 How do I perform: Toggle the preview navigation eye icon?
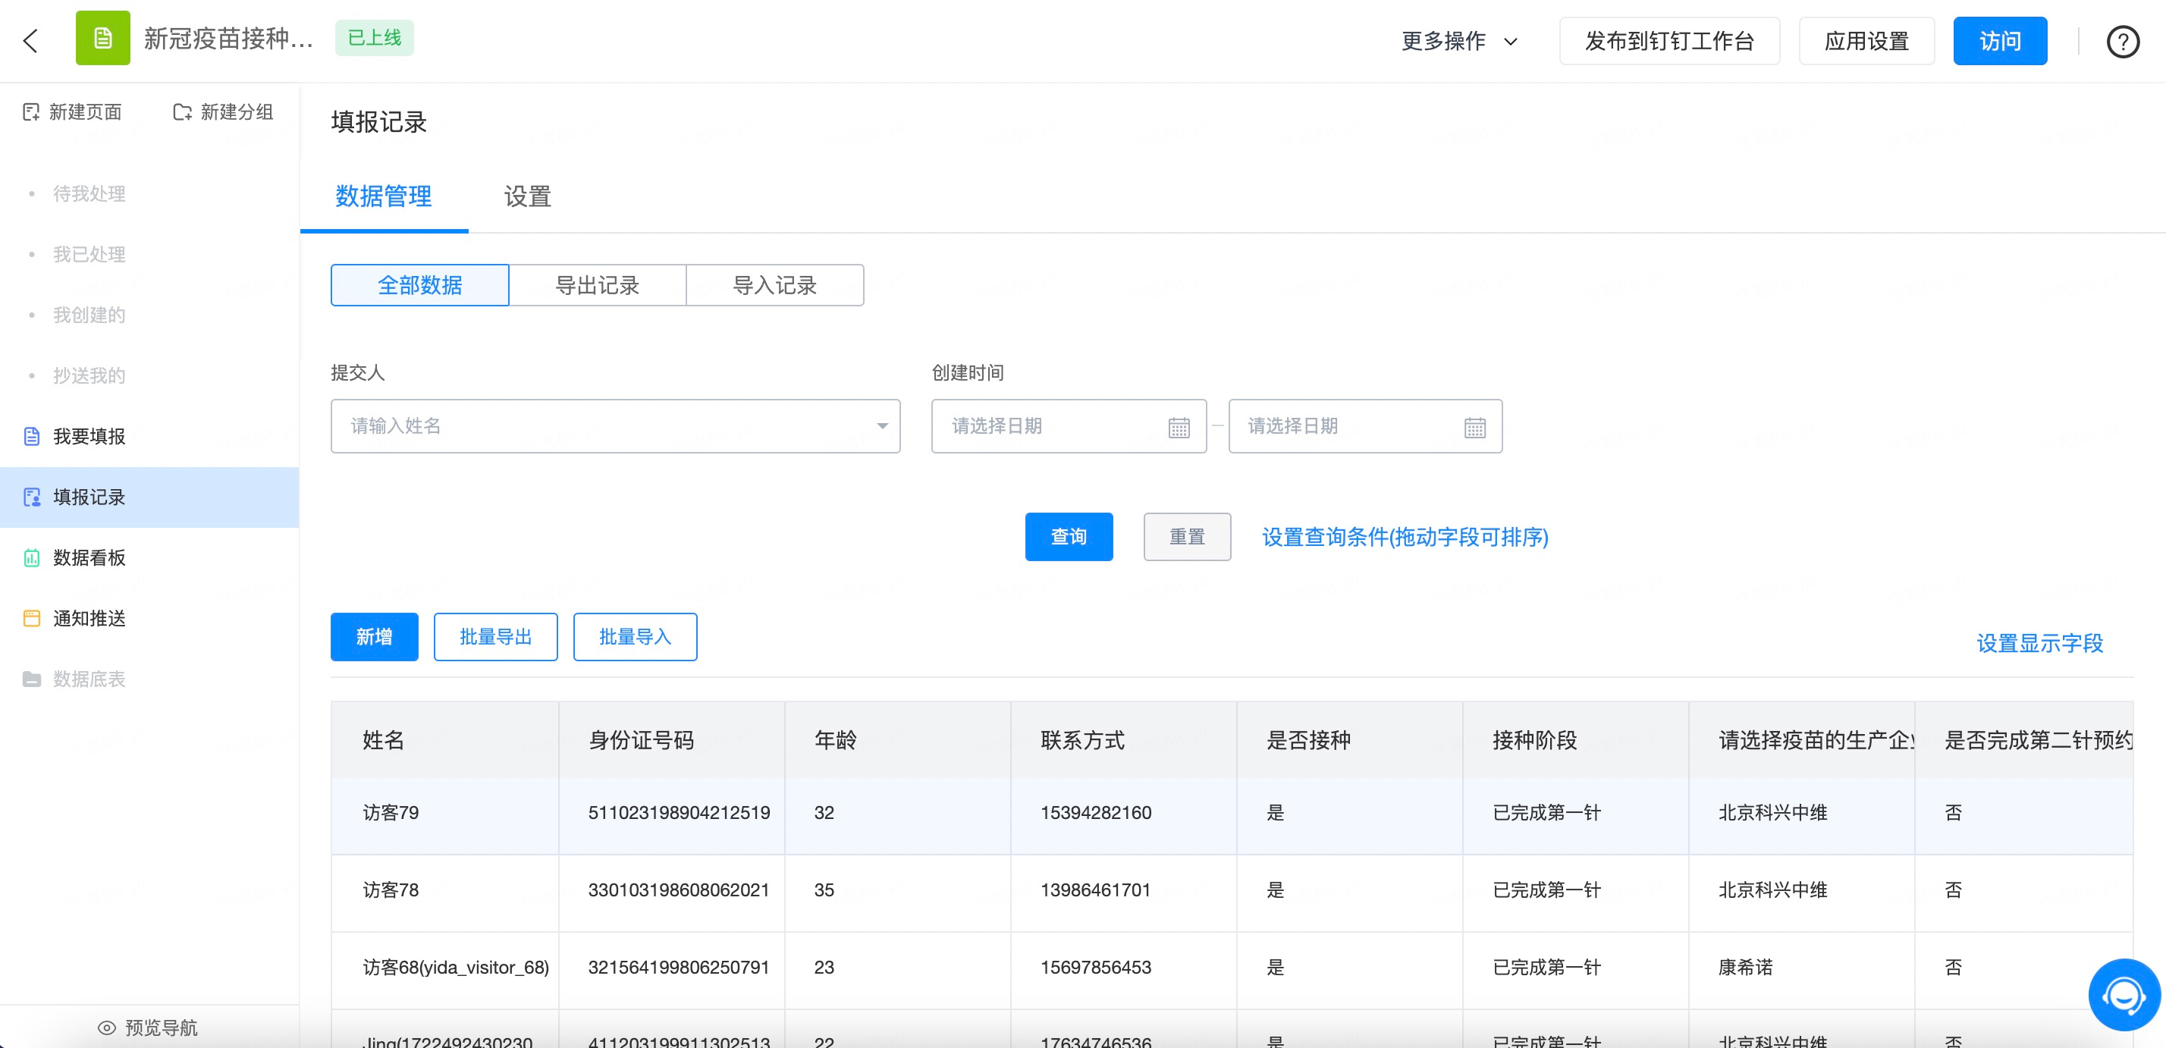click(x=107, y=1027)
